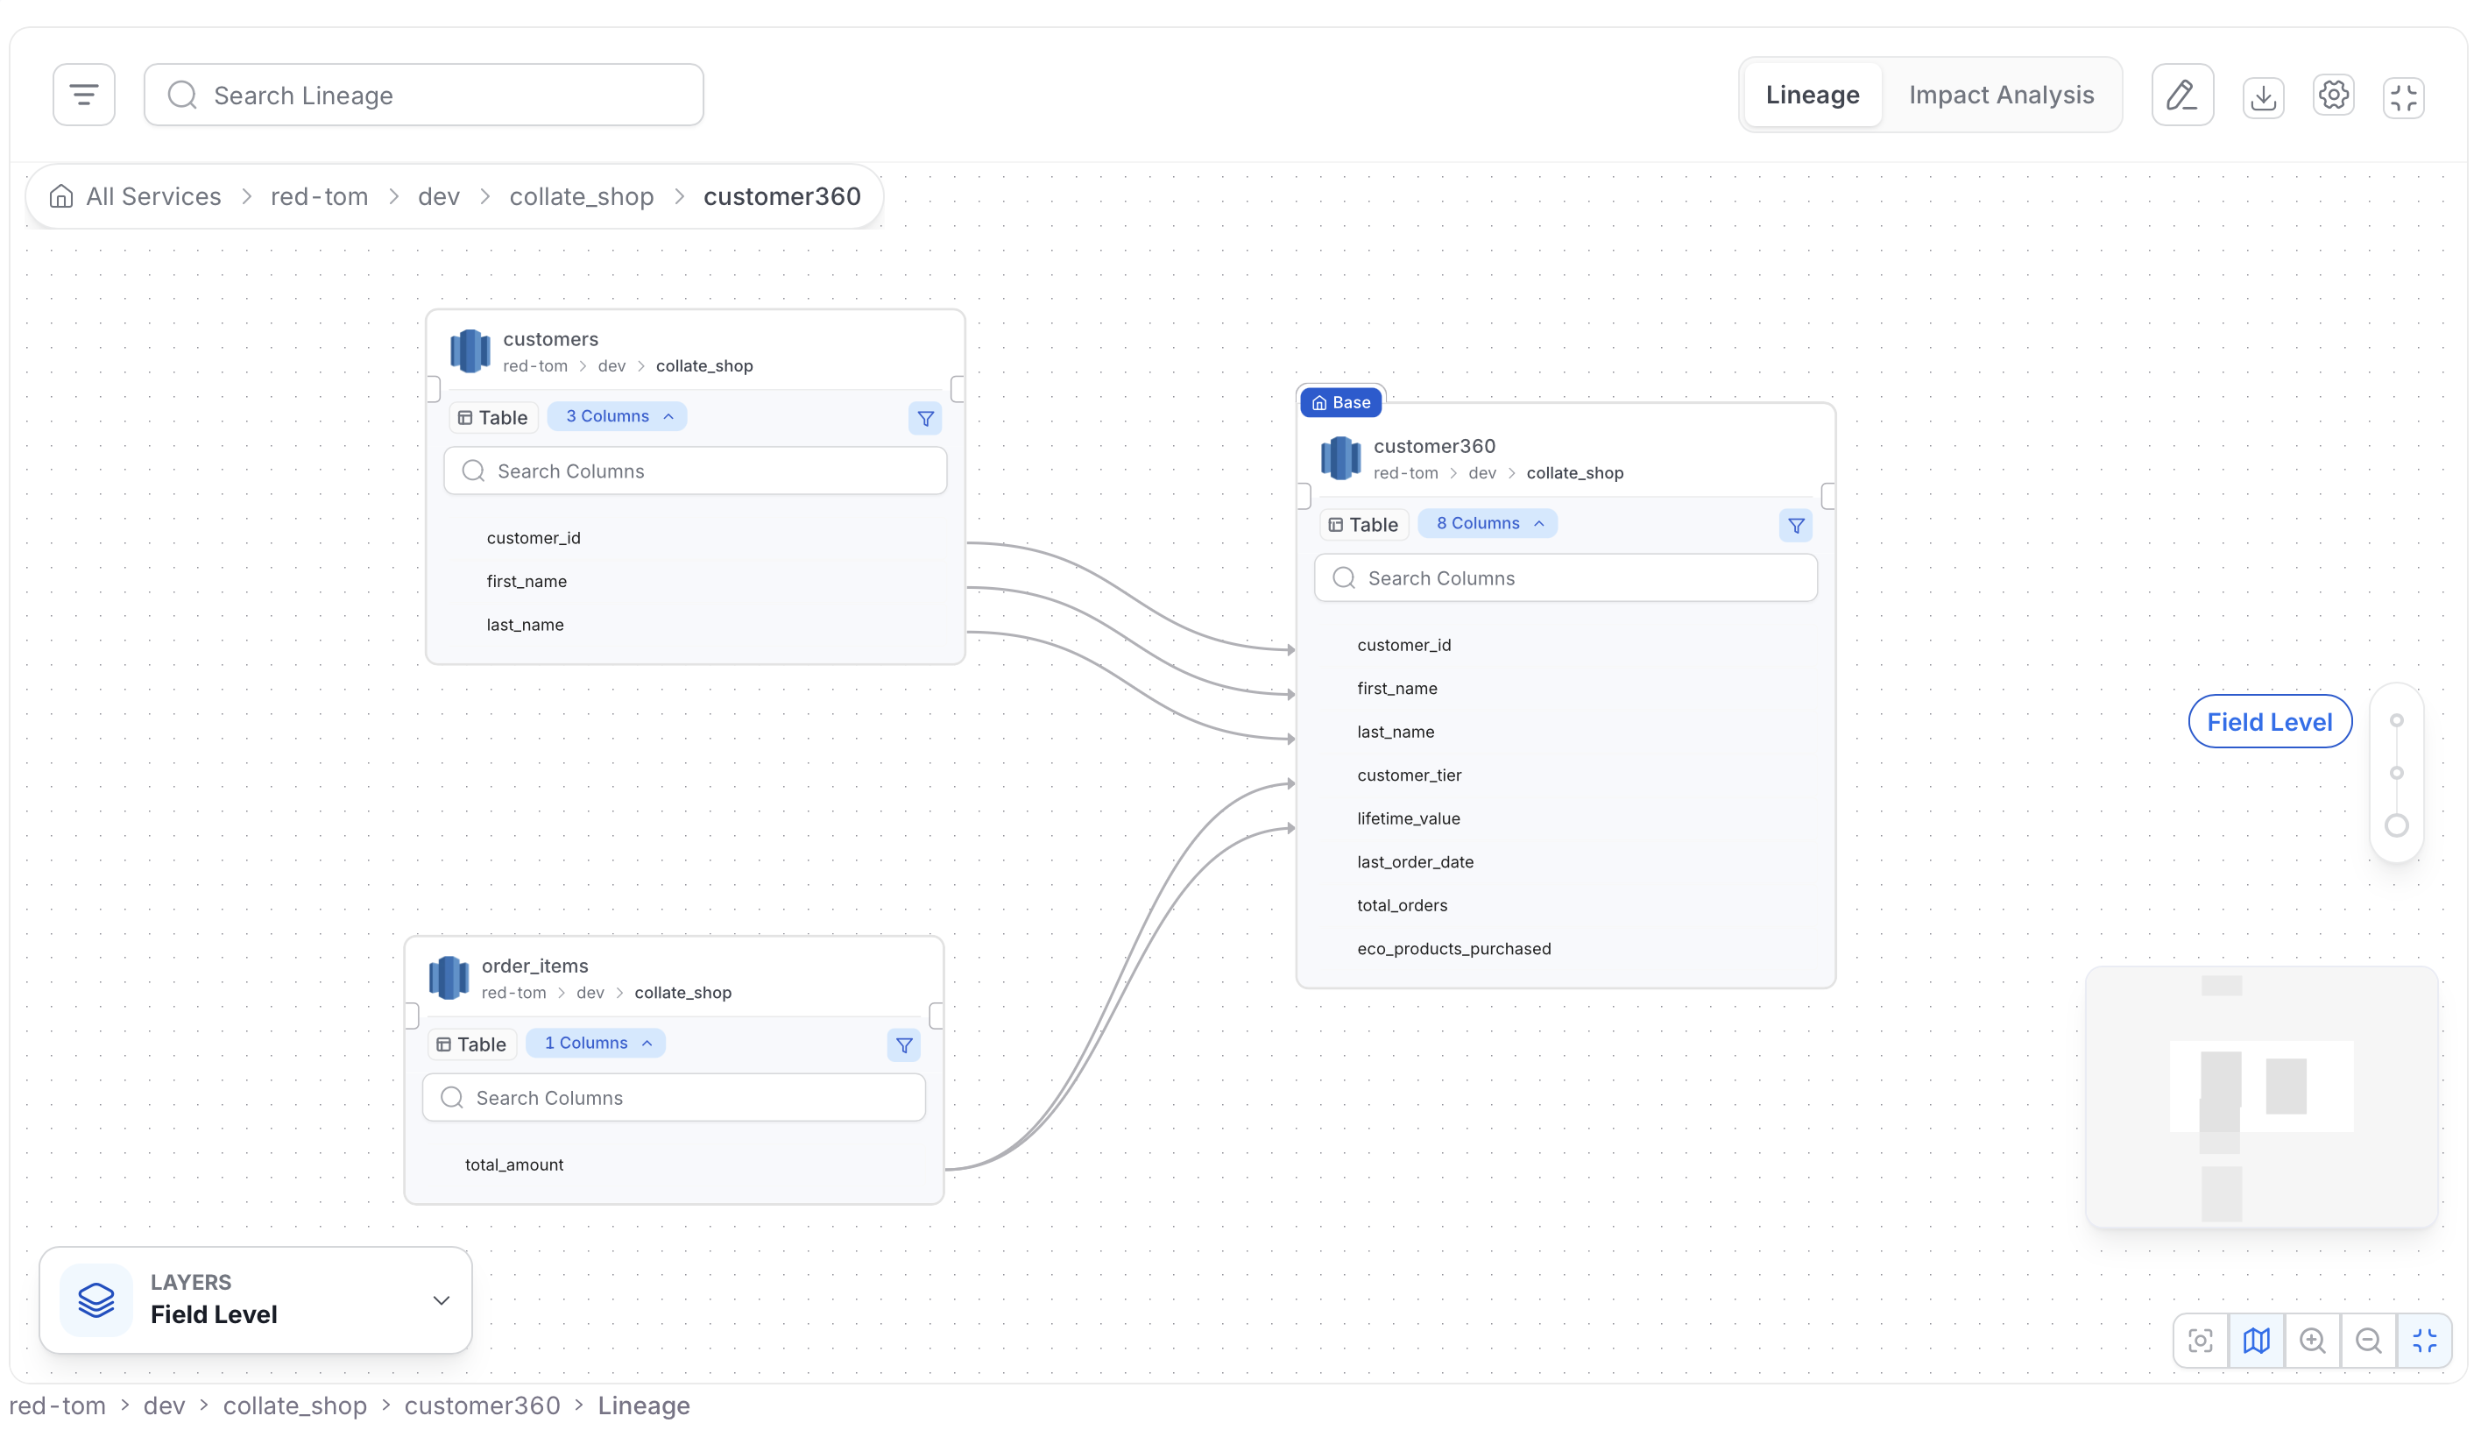Select eco_products_purchased column in customer360
Image resolution: width=2481 pixels, height=1430 pixels.
point(1454,949)
